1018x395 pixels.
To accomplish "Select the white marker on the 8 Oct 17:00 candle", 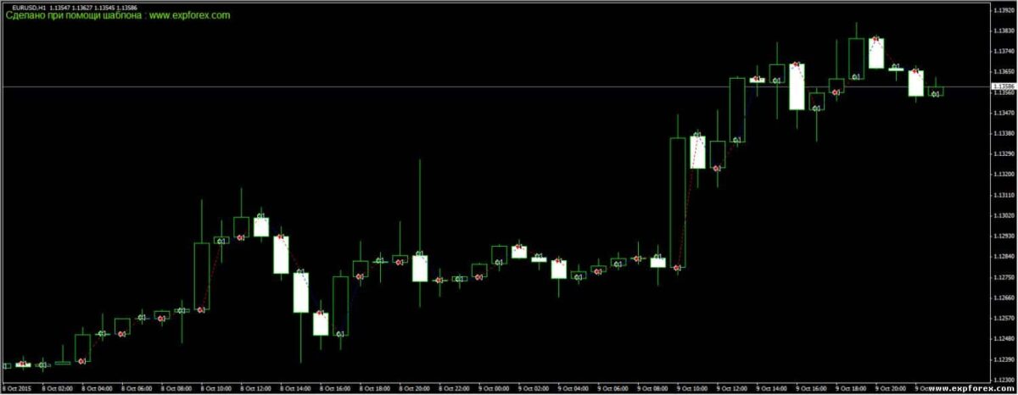I will pos(340,334).
